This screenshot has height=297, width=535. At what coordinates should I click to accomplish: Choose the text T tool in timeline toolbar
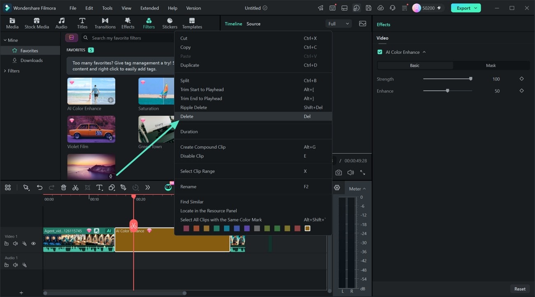click(x=99, y=187)
